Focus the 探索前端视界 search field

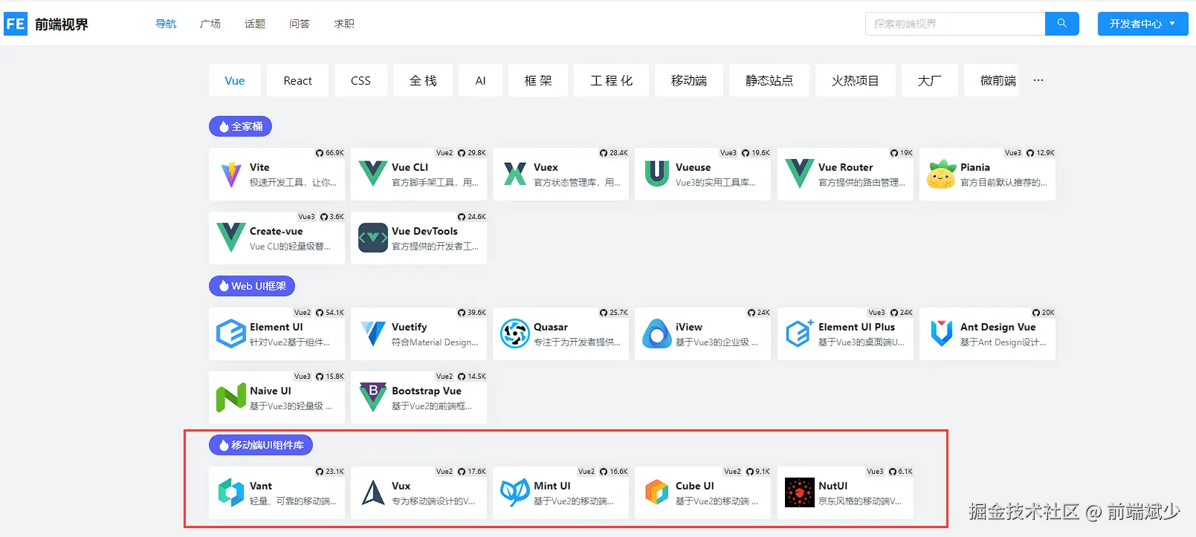click(x=955, y=24)
